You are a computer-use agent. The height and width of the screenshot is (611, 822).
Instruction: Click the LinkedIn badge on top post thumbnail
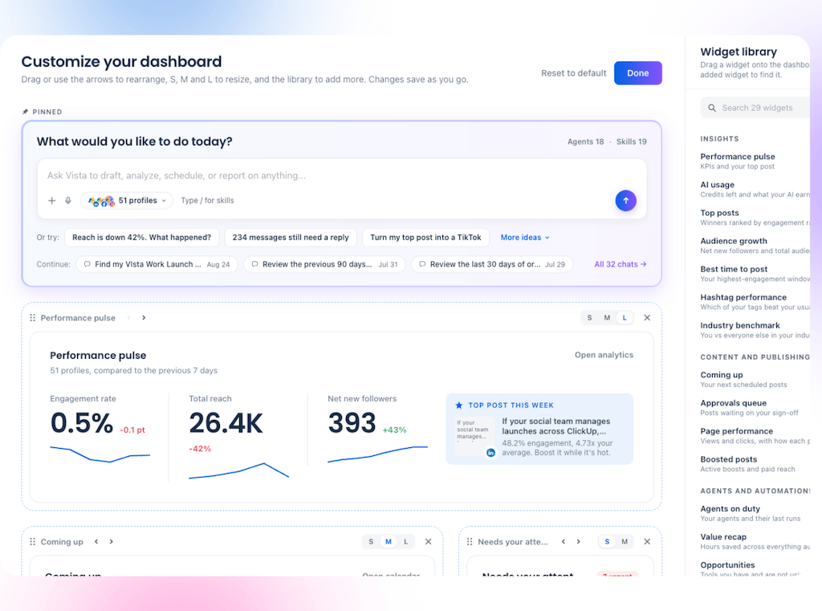coord(490,453)
